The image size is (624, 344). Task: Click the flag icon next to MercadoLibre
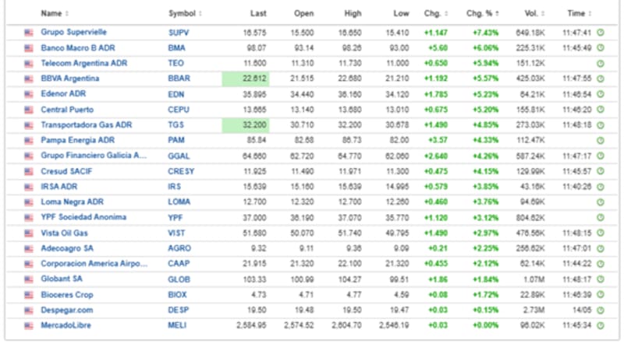29,325
